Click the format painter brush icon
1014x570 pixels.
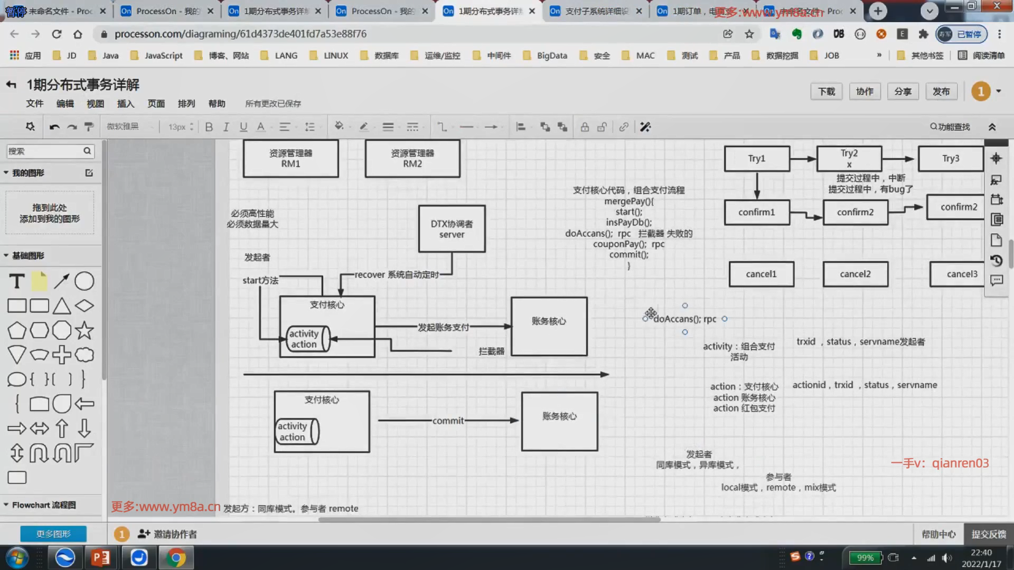tap(89, 127)
